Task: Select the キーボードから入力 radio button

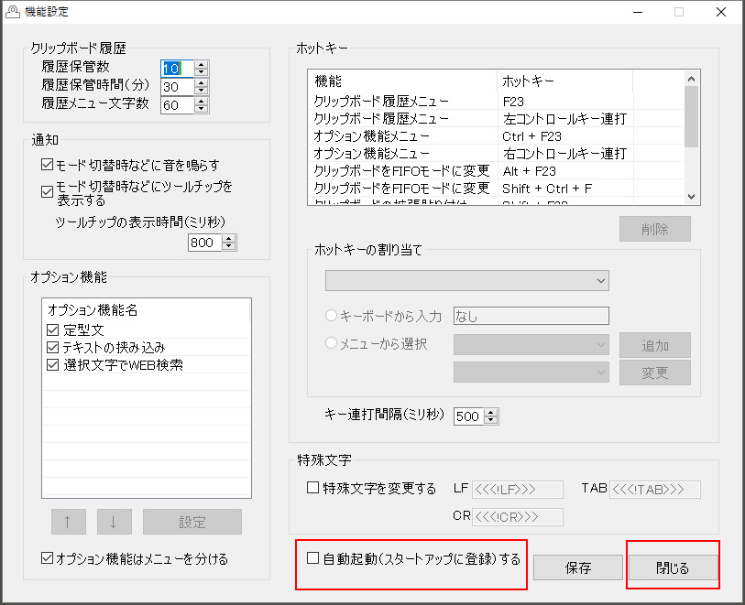Action: (330, 316)
